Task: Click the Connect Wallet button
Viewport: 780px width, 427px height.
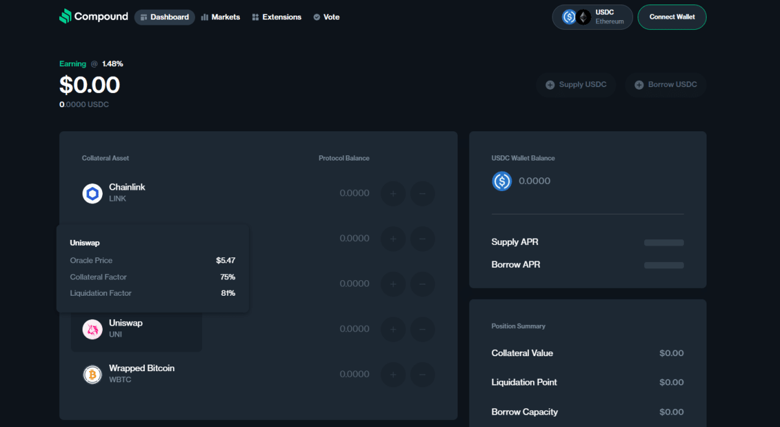Action: tap(671, 17)
